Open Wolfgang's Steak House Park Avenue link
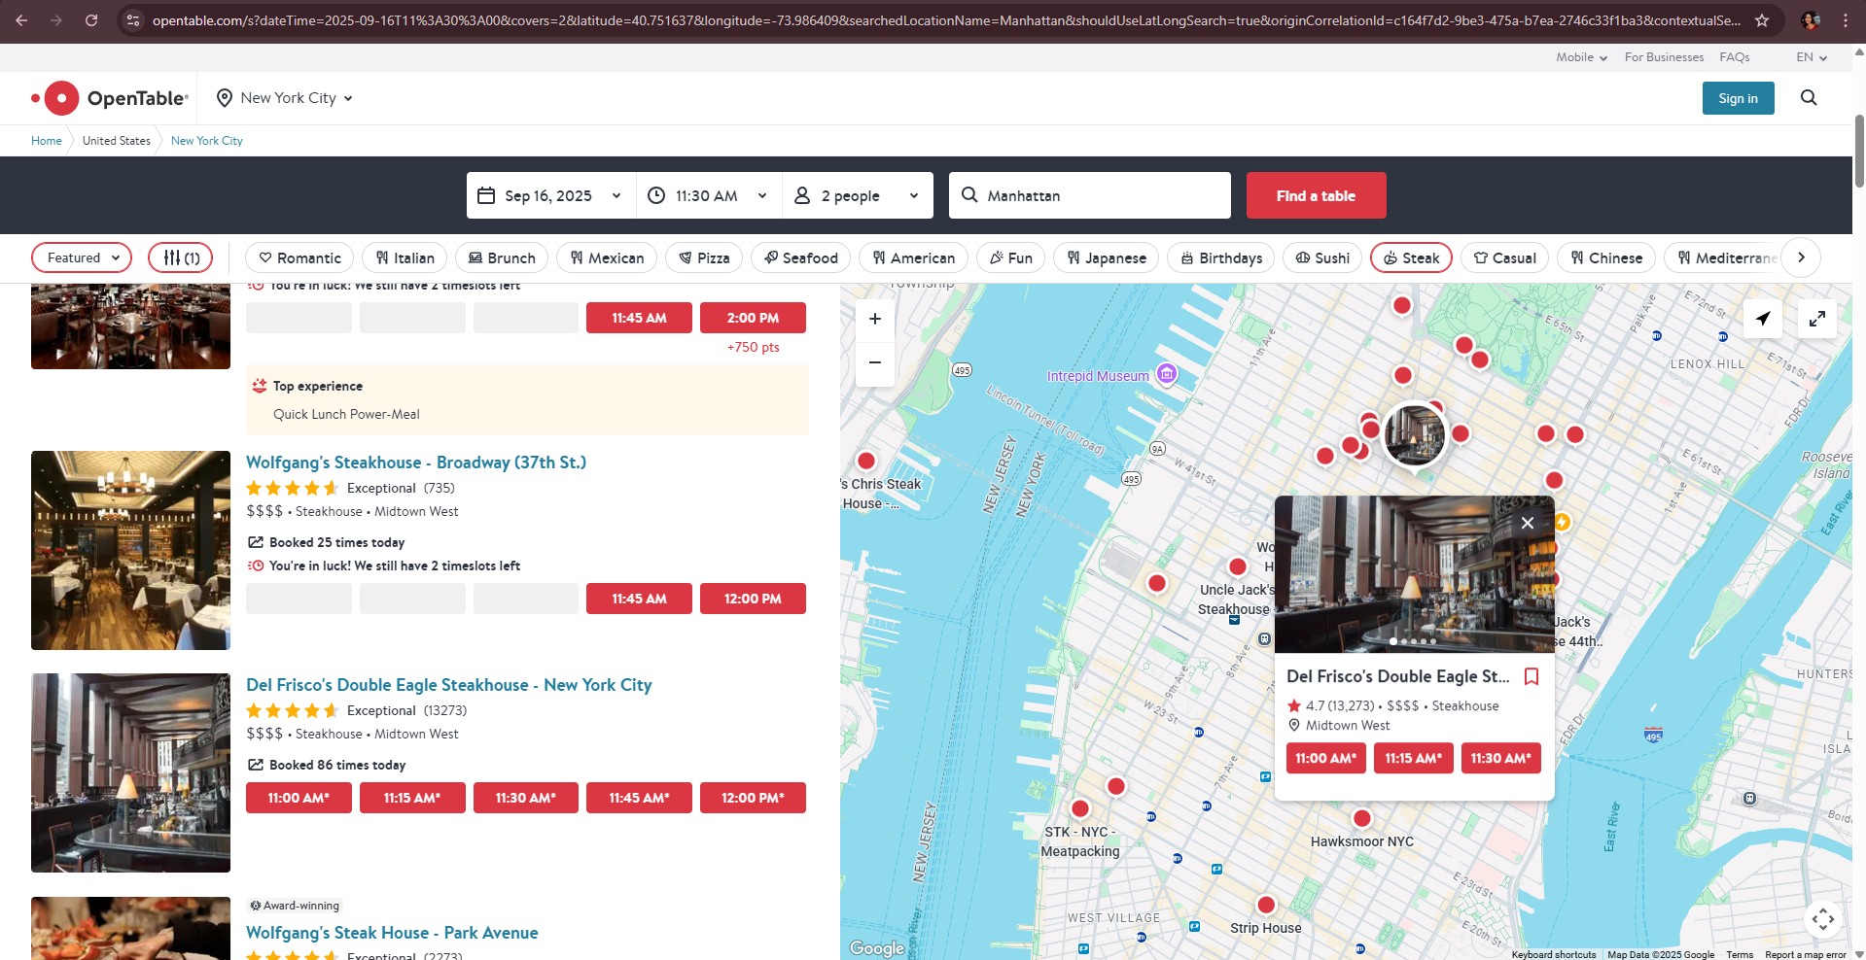The height and width of the screenshot is (960, 1866). pos(392,933)
